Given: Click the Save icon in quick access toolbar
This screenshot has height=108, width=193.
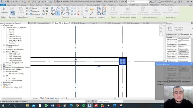Looking at the screenshot, I should (x=8, y=1).
